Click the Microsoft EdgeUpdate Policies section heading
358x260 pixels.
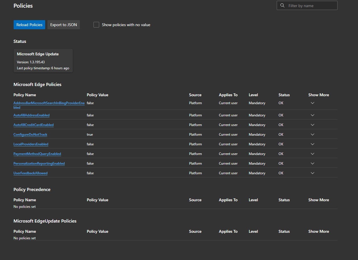[x=45, y=221]
